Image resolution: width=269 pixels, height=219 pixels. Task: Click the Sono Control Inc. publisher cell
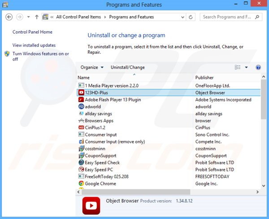pyautogui.click(x=212, y=135)
